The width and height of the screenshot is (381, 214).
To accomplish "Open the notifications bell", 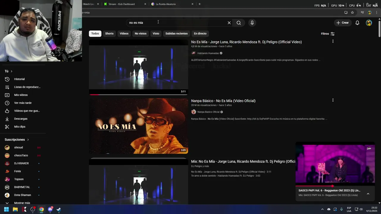I will coord(357,23).
